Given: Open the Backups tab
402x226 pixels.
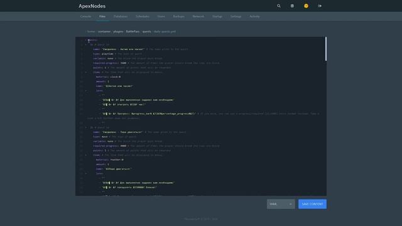Looking at the screenshot, I should [178, 16].
